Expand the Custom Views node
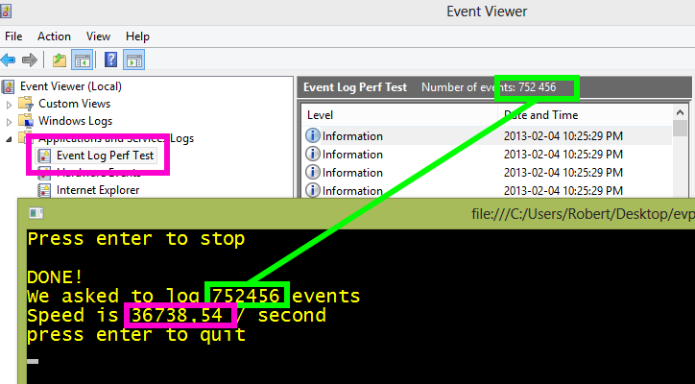The height and width of the screenshot is (384, 695). [x=9, y=105]
